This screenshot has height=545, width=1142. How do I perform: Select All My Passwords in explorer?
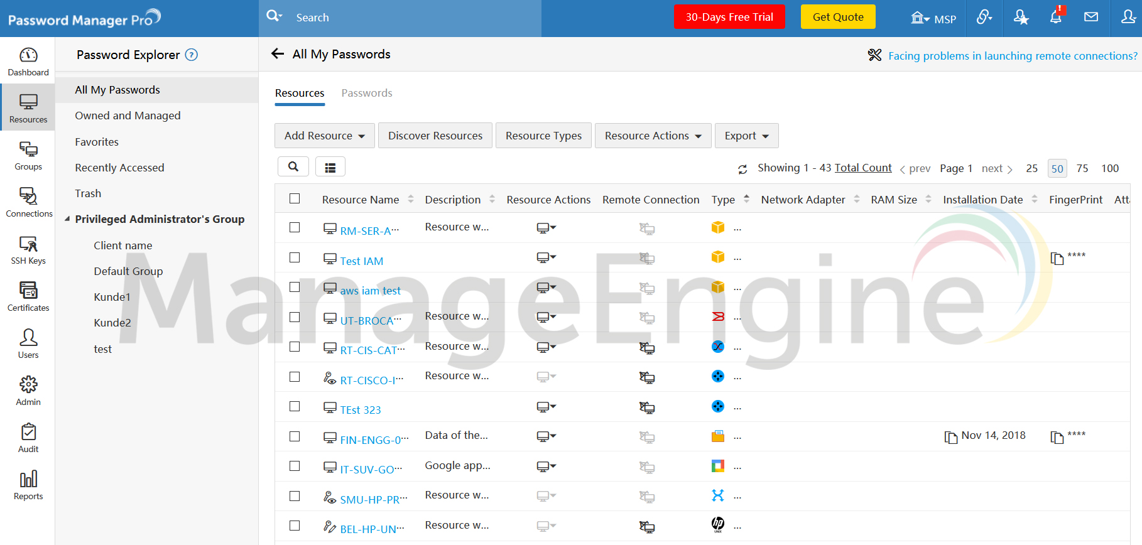[x=157, y=90]
